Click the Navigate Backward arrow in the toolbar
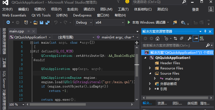The height and width of the screenshot is (110, 215). coord(8,22)
